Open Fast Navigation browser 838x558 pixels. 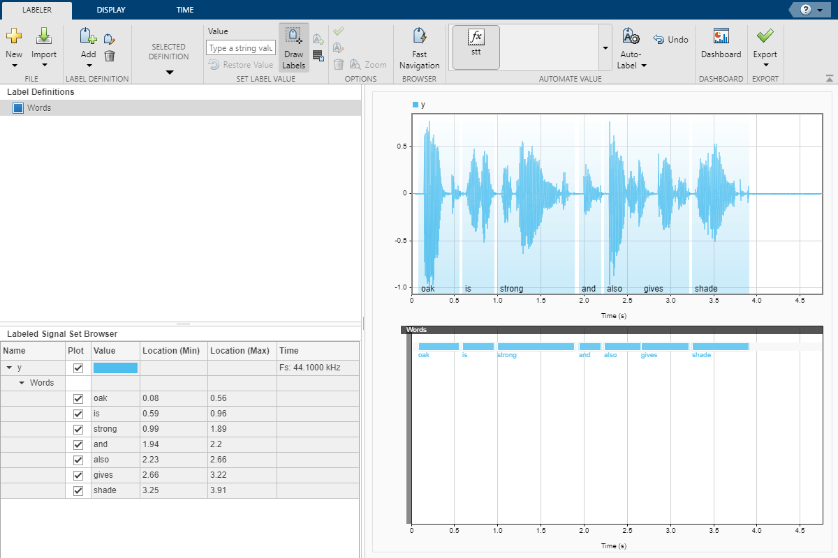(419, 47)
